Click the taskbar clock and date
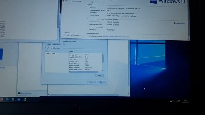205x115 pixels. 185,101
